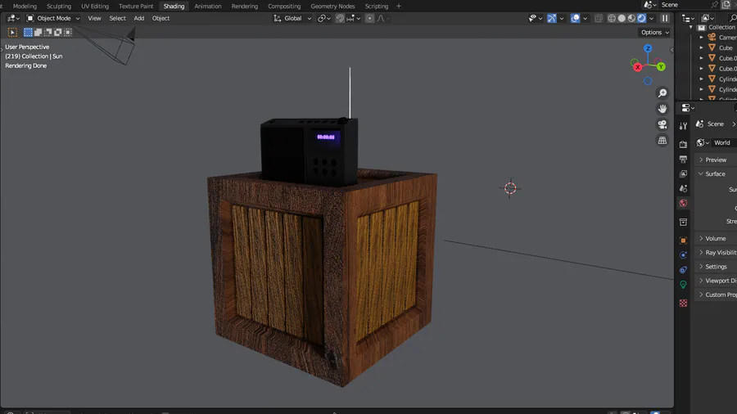Viewport: 737px width, 414px height.
Task: Toggle the Show Overlays button
Action: click(576, 18)
